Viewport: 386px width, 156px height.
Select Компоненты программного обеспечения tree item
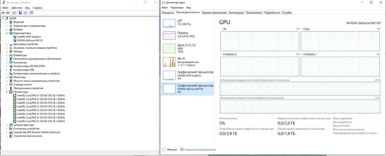[x=37, y=59]
